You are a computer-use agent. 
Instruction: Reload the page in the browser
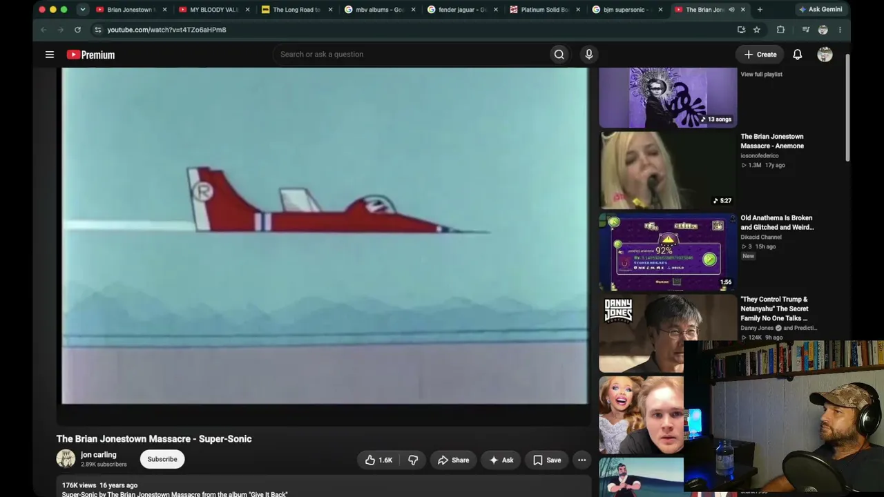pyautogui.click(x=77, y=30)
